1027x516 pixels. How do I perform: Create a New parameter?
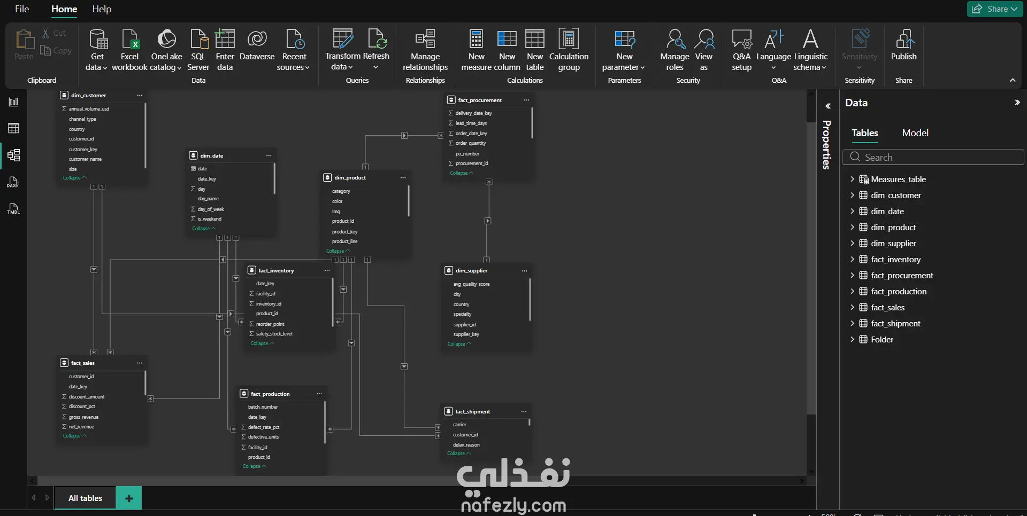(x=624, y=50)
